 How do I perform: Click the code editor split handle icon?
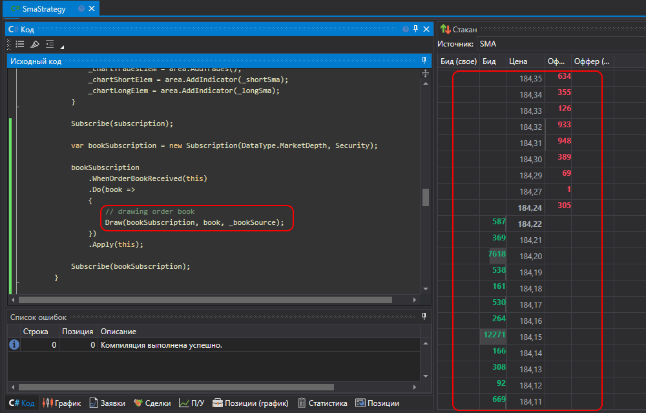pyautogui.click(x=426, y=74)
